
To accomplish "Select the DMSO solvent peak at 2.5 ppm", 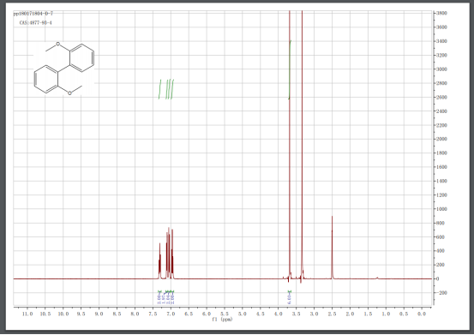I will coord(332,248).
